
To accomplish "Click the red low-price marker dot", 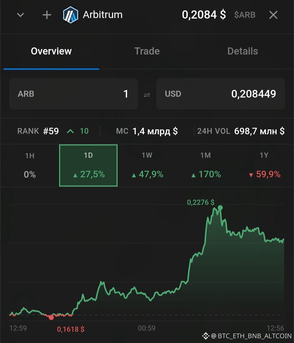I will pos(51,317).
